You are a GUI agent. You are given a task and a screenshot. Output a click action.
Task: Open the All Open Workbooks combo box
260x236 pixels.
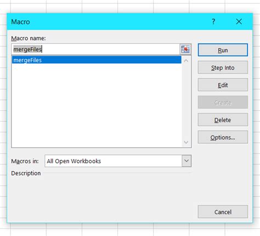[x=118, y=161]
